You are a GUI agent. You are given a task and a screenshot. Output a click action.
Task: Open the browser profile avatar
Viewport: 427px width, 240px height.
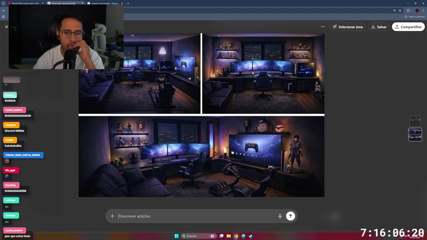pyautogui.click(x=417, y=10)
